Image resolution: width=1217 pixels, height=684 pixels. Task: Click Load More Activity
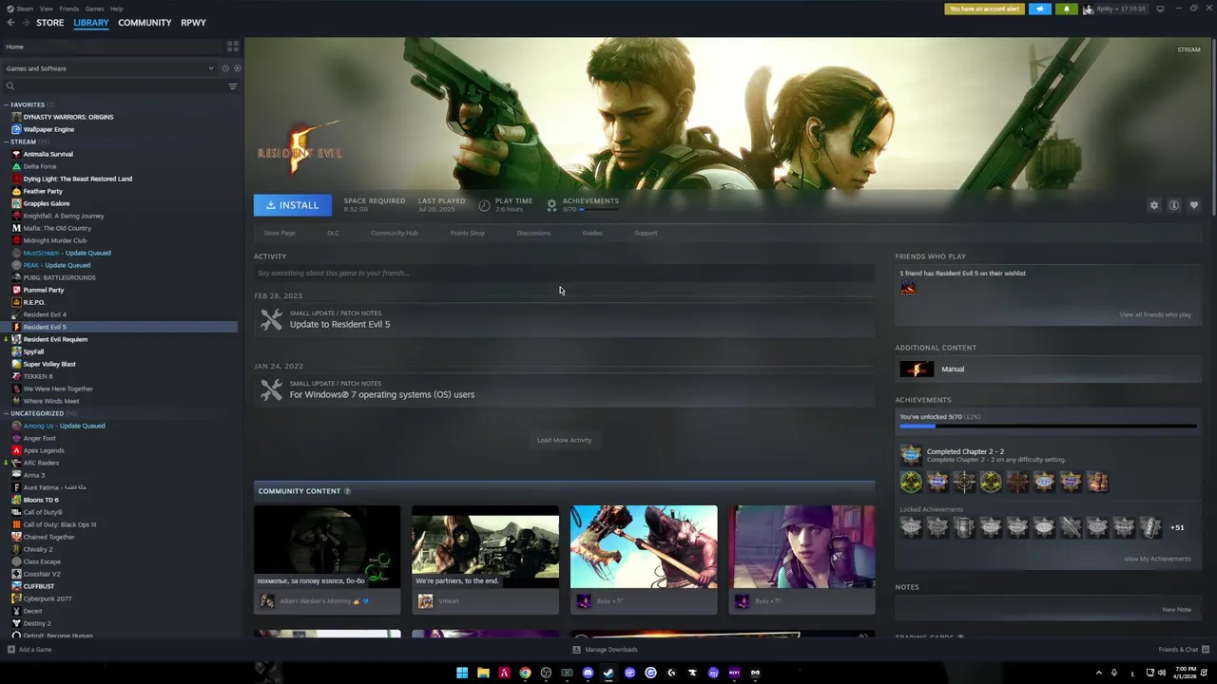coord(564,440)
